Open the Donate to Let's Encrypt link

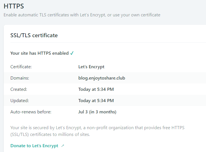click(34, 146)
